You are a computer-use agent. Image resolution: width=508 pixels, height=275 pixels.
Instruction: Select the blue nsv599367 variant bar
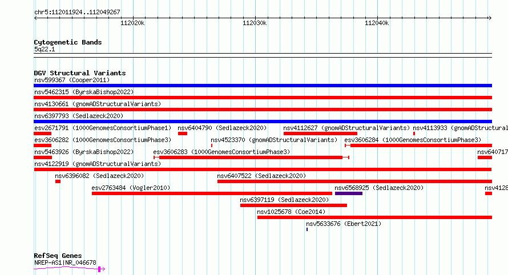point(263,86)
